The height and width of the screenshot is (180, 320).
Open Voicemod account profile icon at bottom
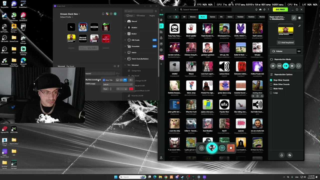pos(161,158)
